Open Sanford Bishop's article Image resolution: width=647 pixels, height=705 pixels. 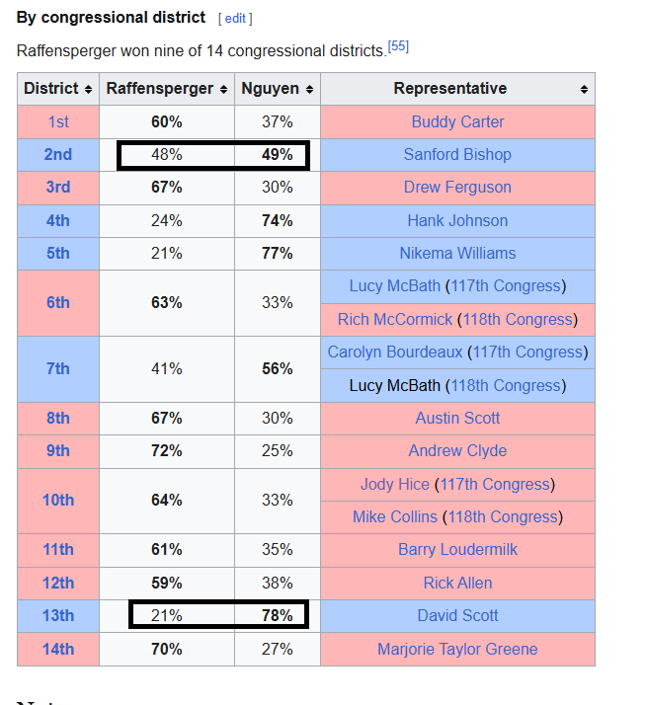(x=457, y=155)
